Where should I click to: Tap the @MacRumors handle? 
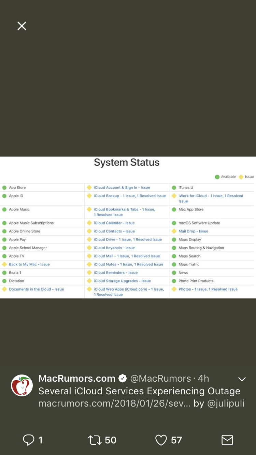[x=161, y=379]
